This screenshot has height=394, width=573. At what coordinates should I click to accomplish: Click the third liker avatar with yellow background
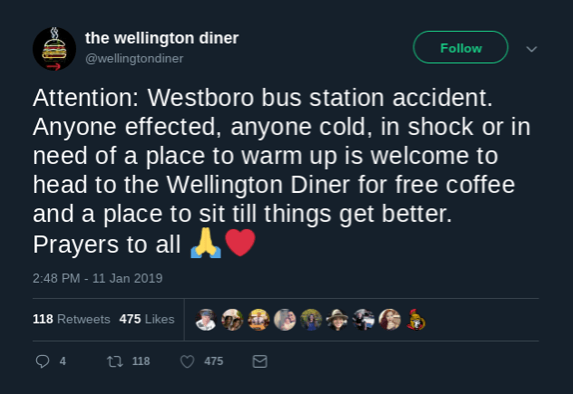pos(258,319)
